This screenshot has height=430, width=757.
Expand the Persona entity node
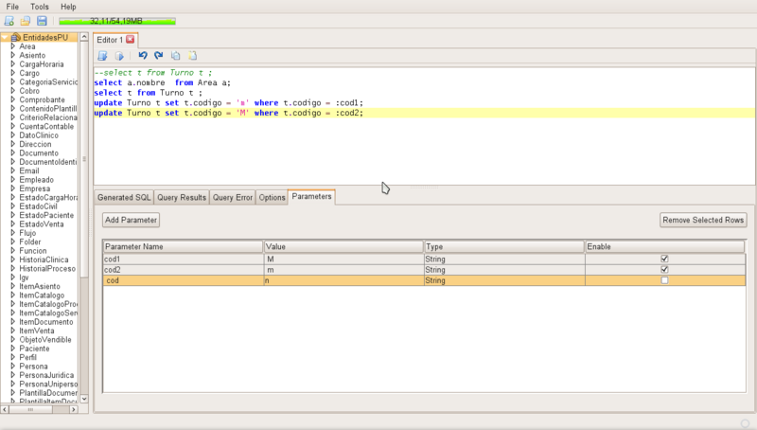point(13,367)
